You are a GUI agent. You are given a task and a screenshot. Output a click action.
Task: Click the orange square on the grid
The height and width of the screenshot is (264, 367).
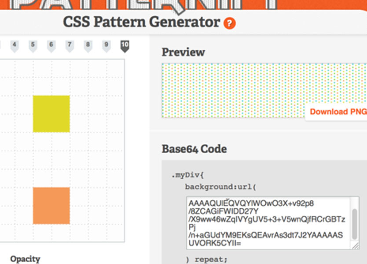51,205
